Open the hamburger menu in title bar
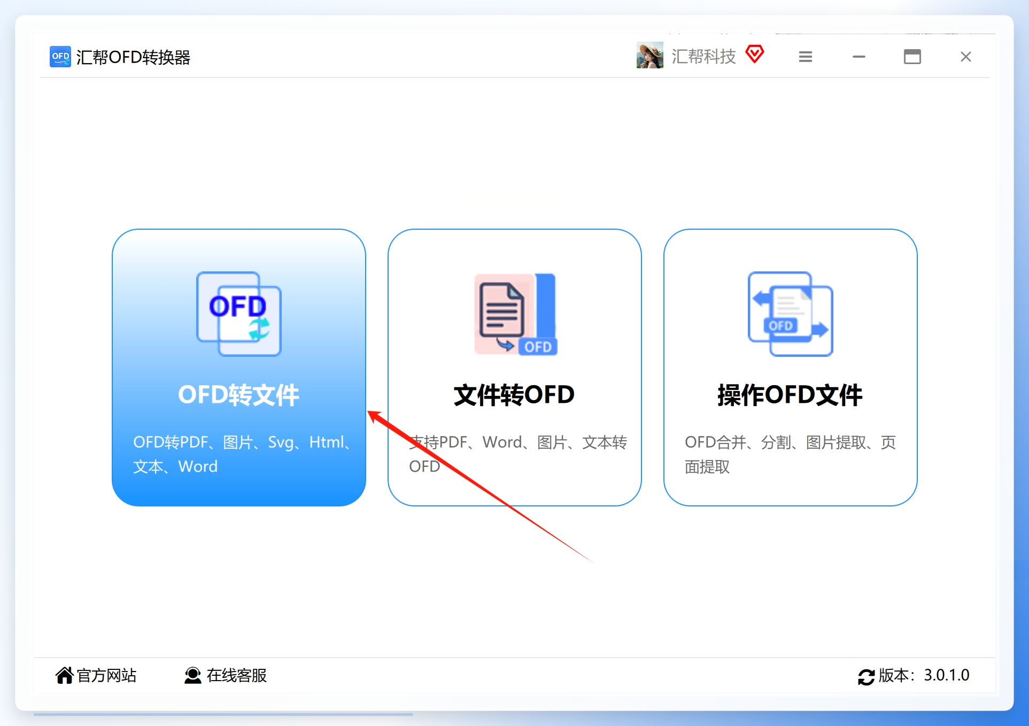 [806, 57]
